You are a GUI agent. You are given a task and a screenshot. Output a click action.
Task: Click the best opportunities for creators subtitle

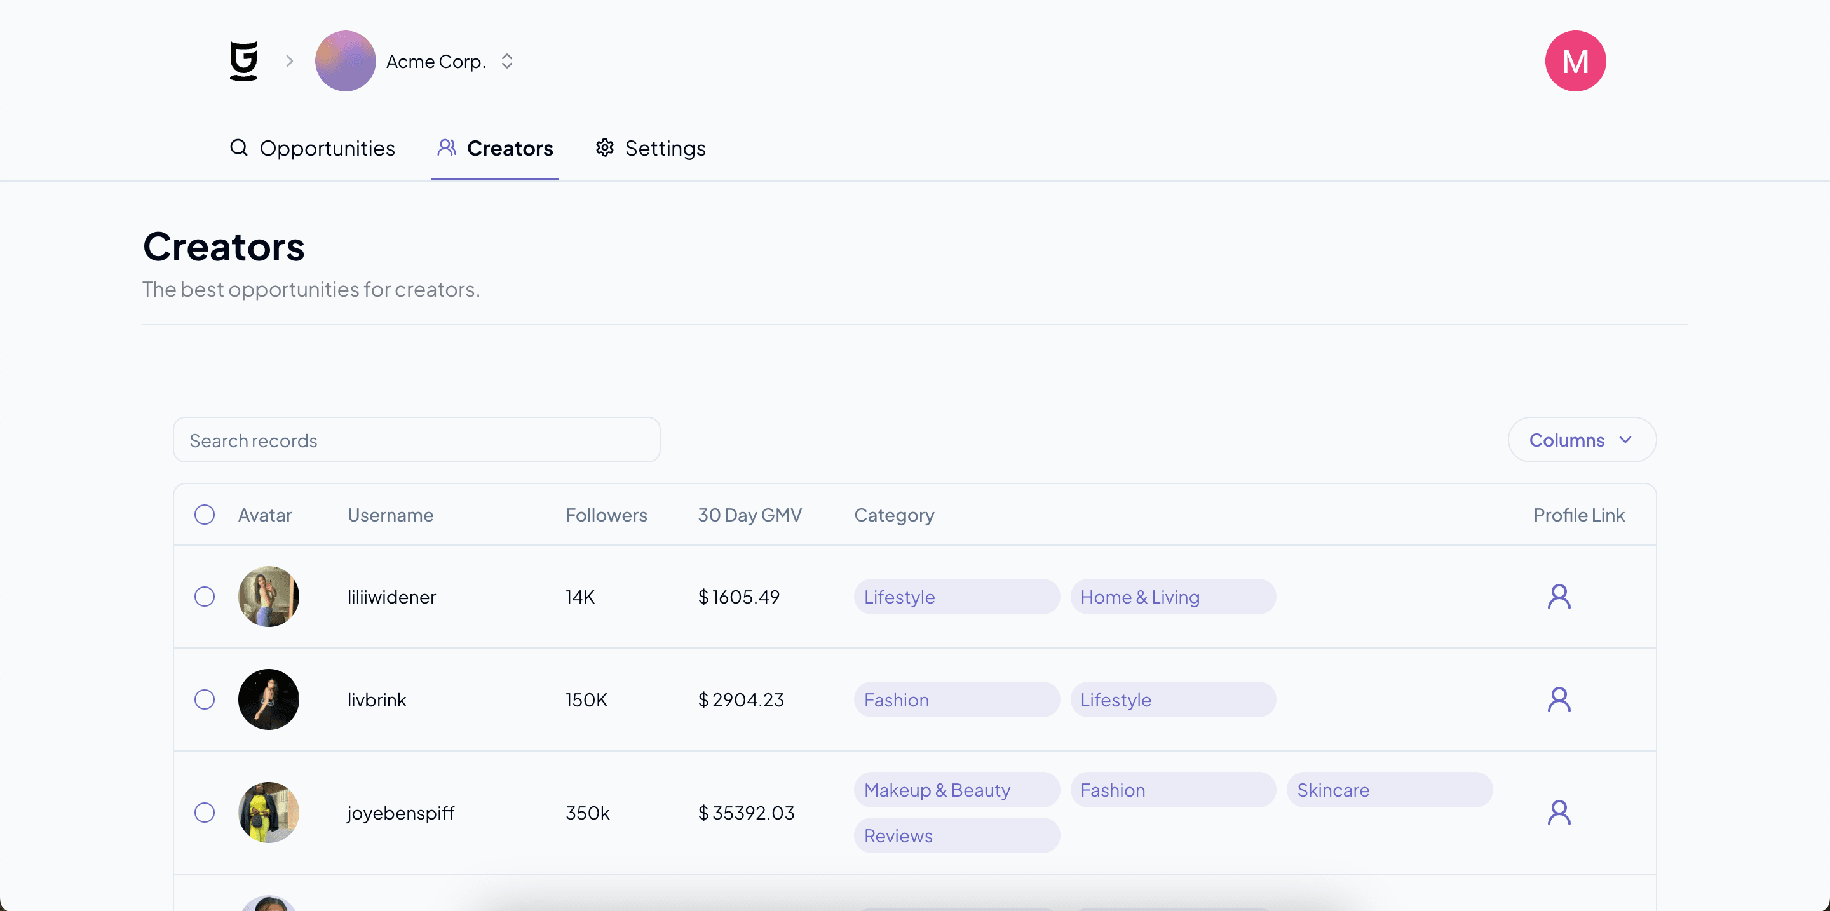(311, 289)
